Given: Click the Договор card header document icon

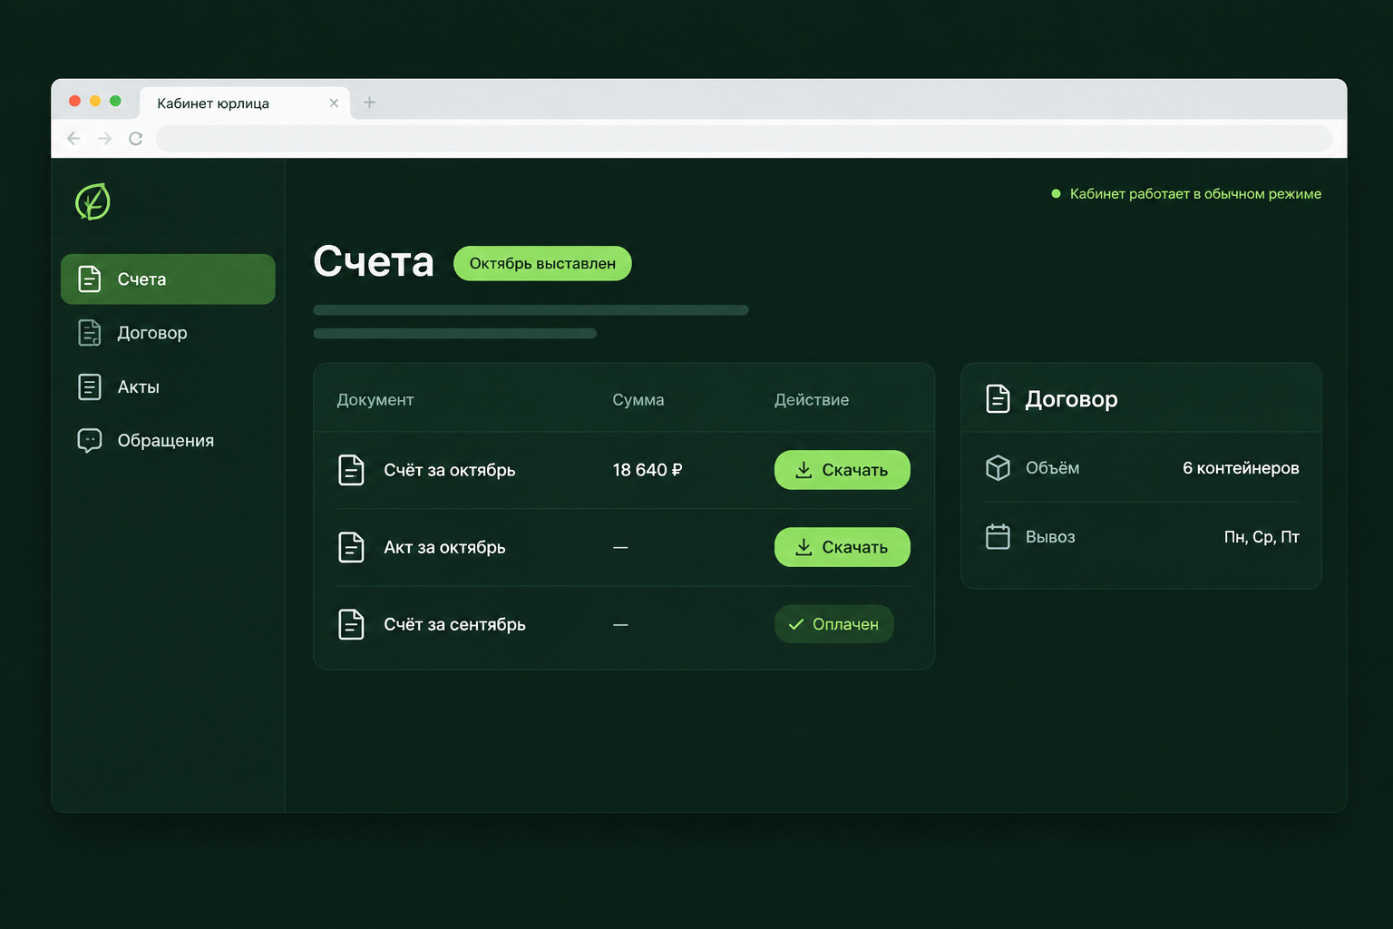Looking at the screenshot, I should pos(998,399).
